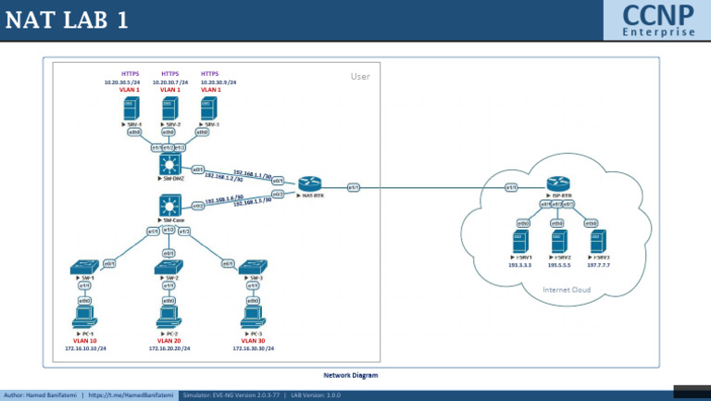Click the 193.3.3.3 address label
Screen dimensions: 711x401
pyautogui.click(x=520, y=265)
